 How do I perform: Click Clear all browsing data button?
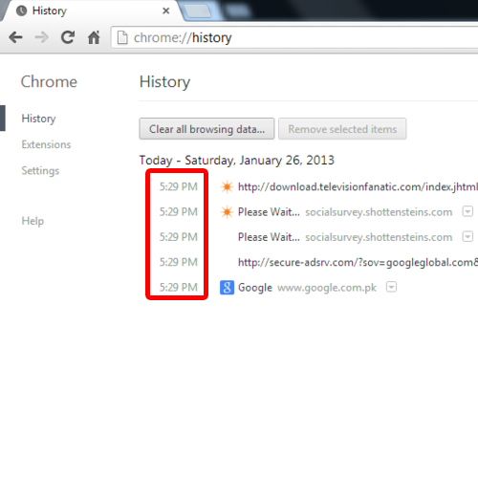click(206, 129)
